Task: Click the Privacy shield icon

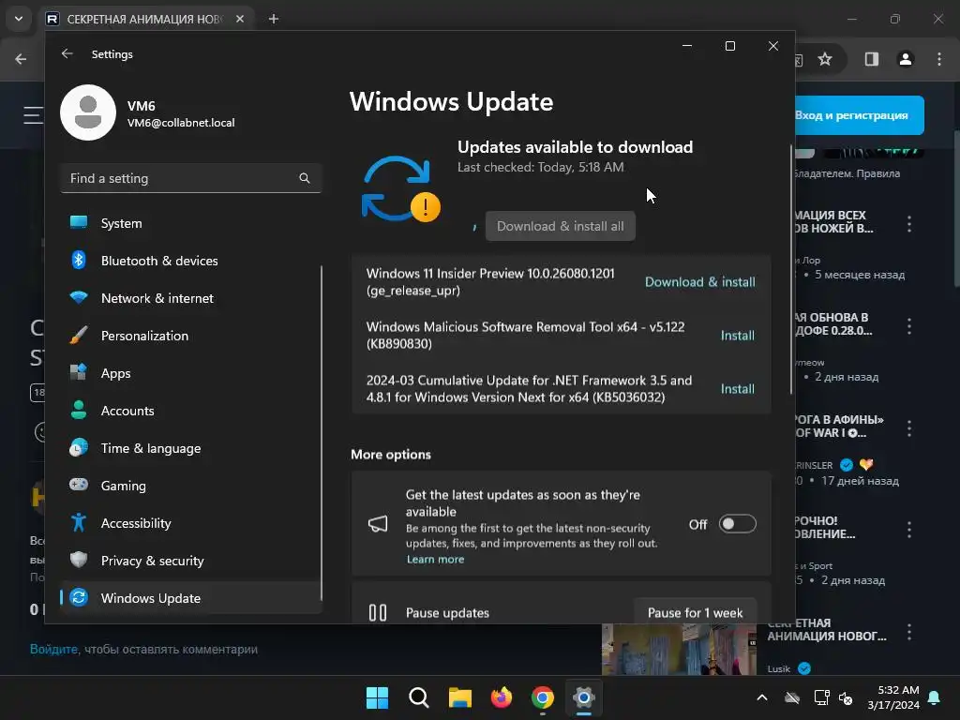Action: (x=79, y=560)
